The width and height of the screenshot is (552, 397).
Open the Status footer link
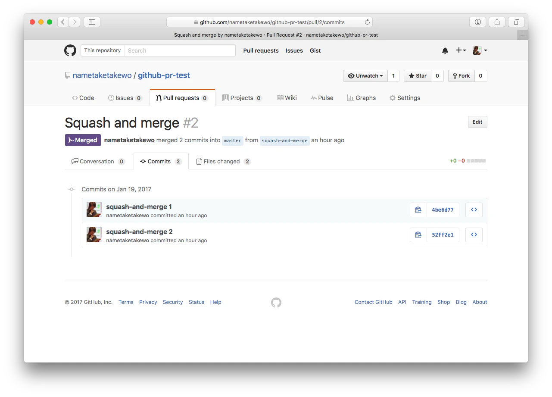[x=196, y=302]
